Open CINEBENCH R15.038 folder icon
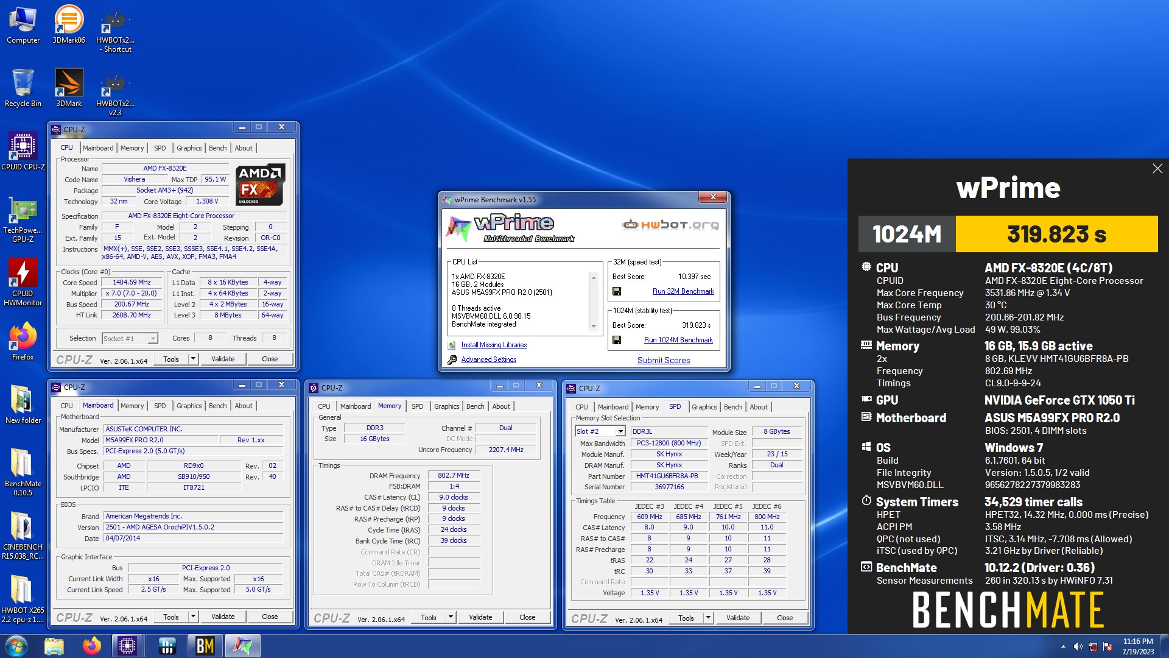Viewport: 1169px width, 658px height. [x=23, y=536]
